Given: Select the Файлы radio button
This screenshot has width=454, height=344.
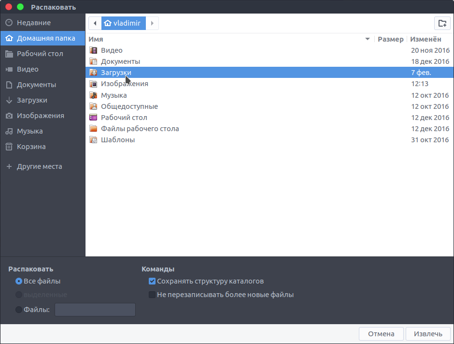Looking at the screenshot, I should coord(19,310).
